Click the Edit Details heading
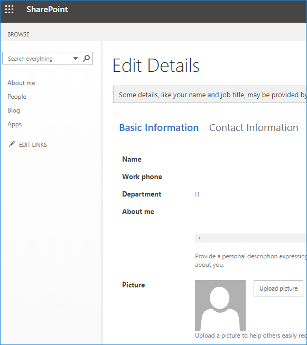Image resolution: width=307 pixels, height=345 pixels. (156, 66)
